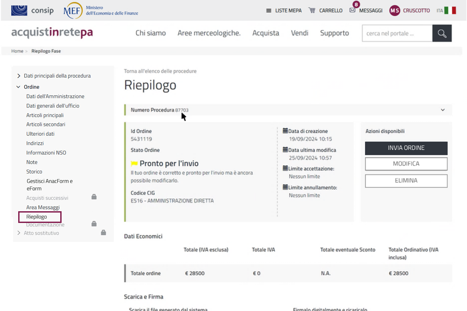Click the ELIMINA button
Viewport: 467px width, 311px height.
click(x=406, y=180)
